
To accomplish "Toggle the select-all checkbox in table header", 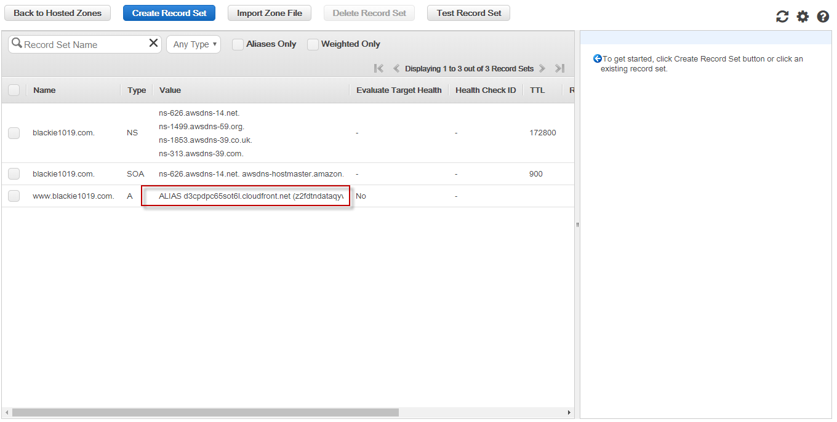I will click(14, 90).
